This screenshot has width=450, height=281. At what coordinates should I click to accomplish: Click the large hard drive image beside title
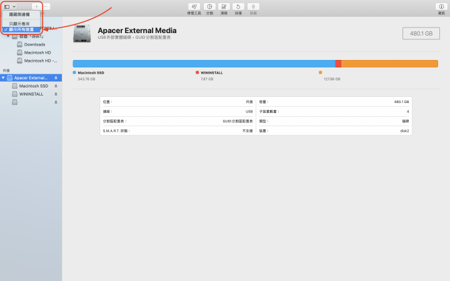(82, 34)
